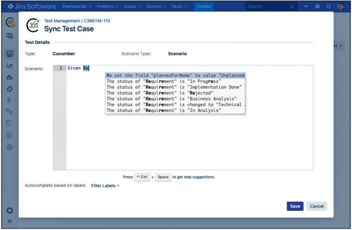
Task: Expand the Filter Labels dropdown
Action: [x=105, y=186]
